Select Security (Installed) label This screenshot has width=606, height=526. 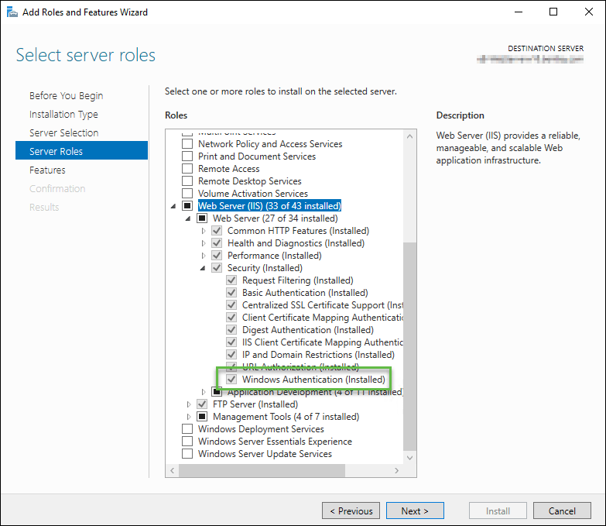[265, 268]
